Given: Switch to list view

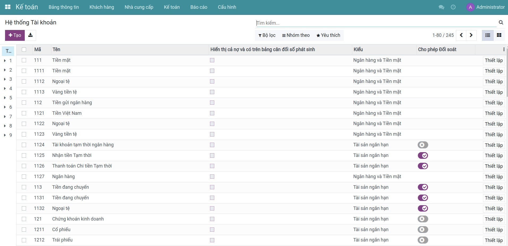Looking at the screenshot, I should coord(488,35).
